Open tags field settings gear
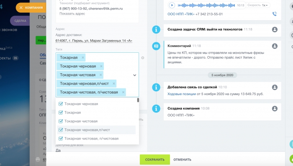 coord(143,58)
